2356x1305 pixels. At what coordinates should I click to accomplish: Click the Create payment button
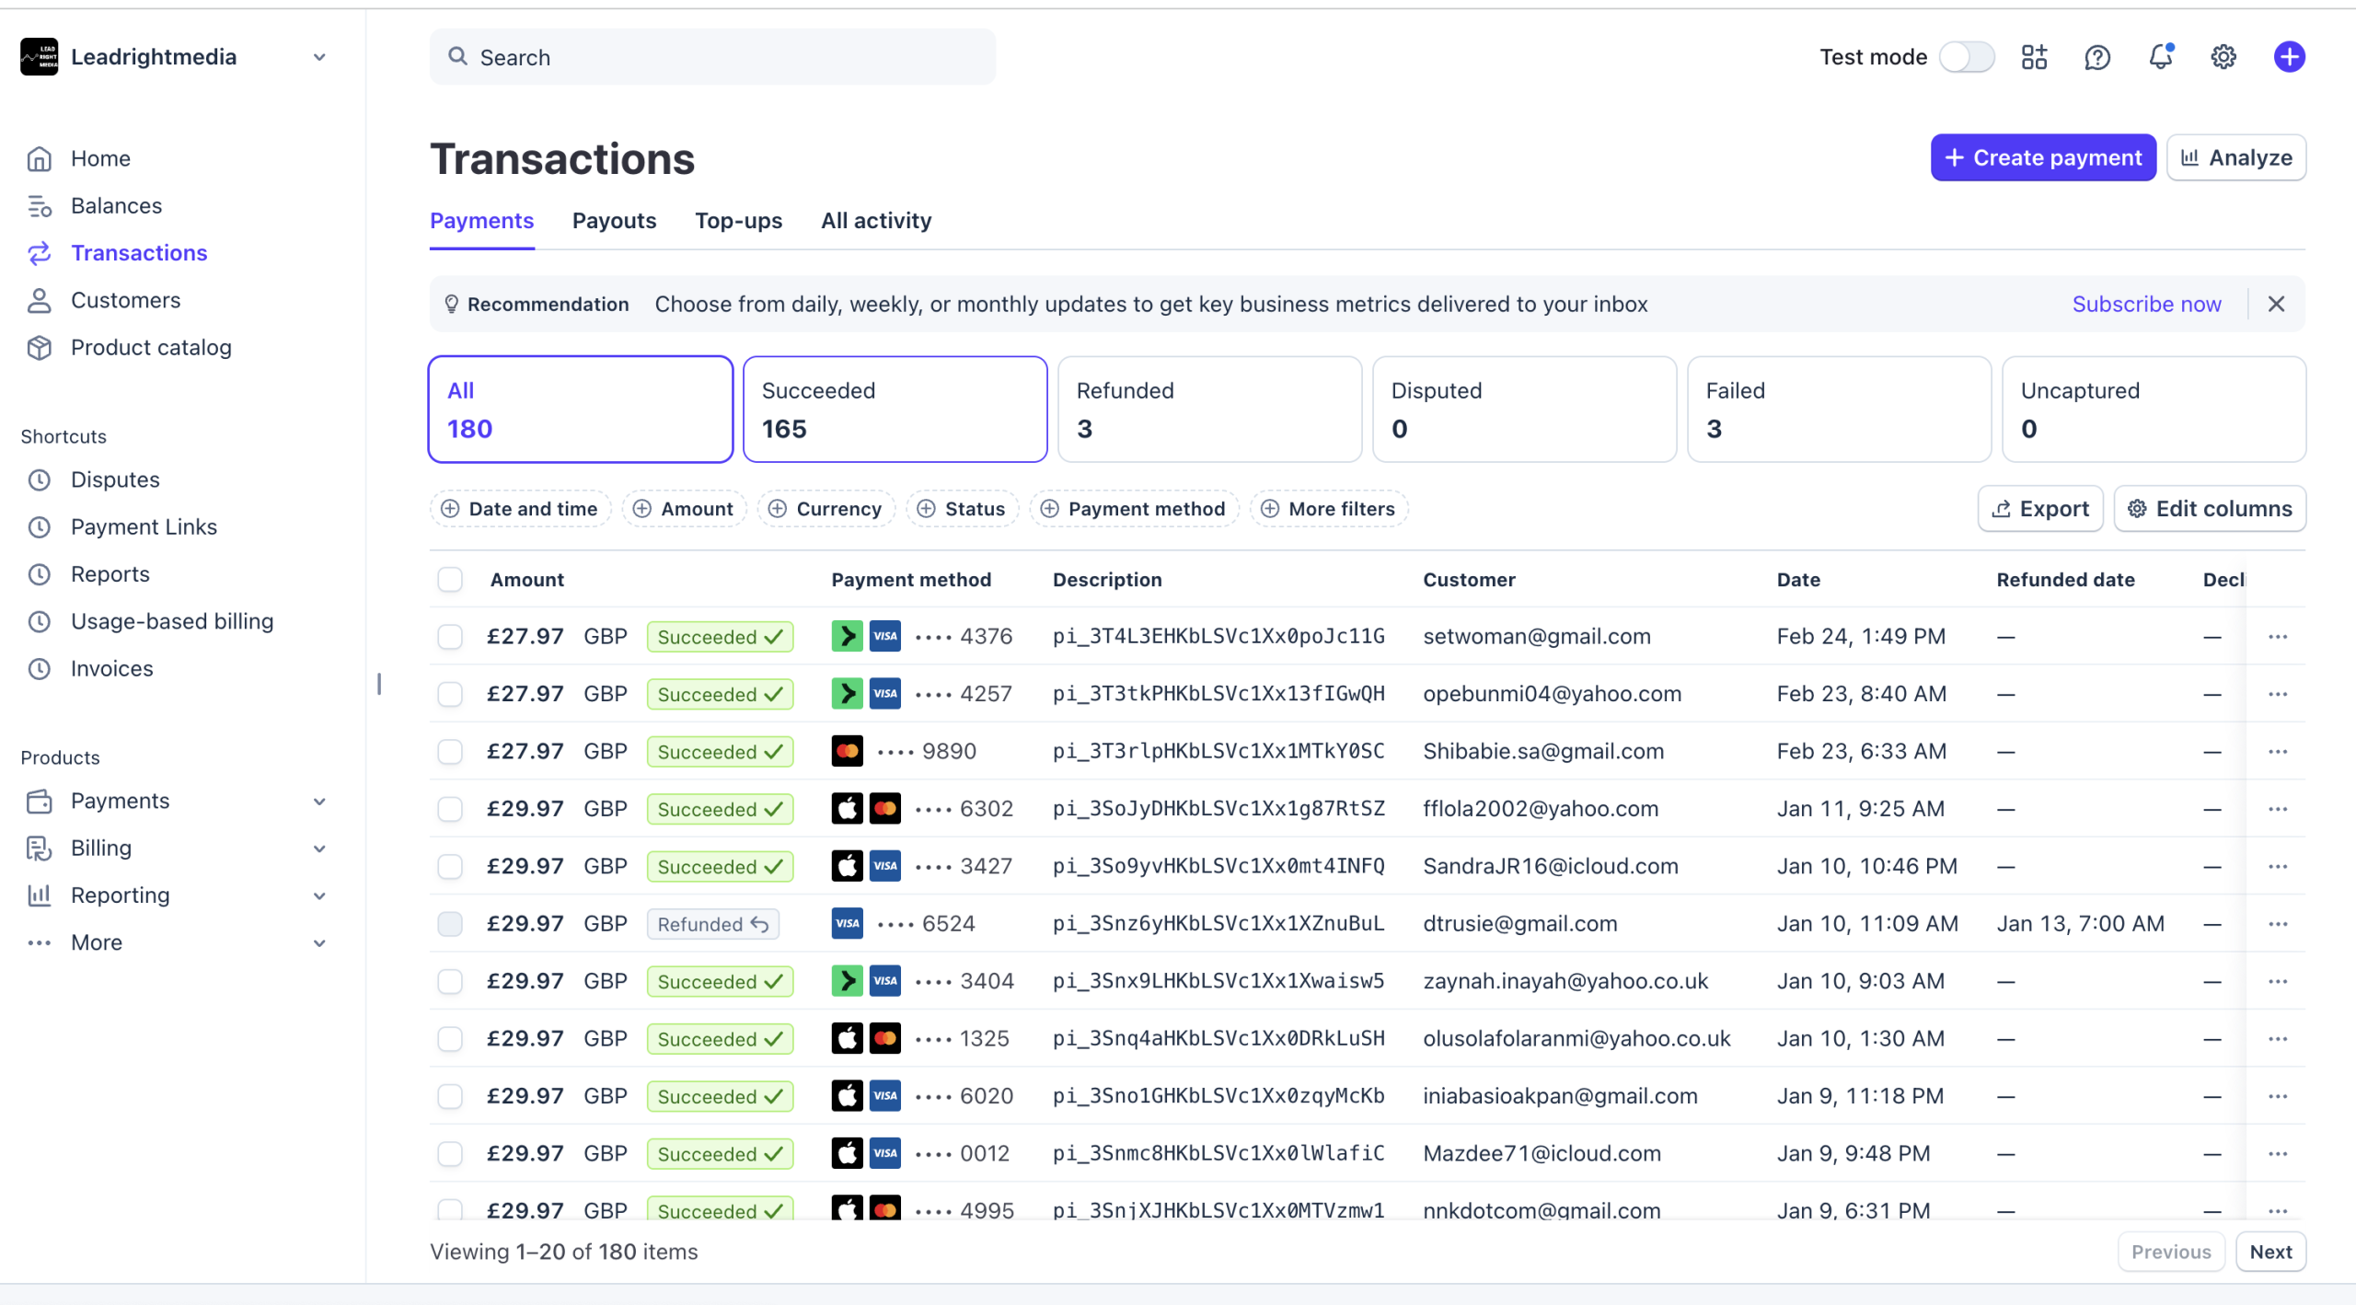(x=2042, y=157)
